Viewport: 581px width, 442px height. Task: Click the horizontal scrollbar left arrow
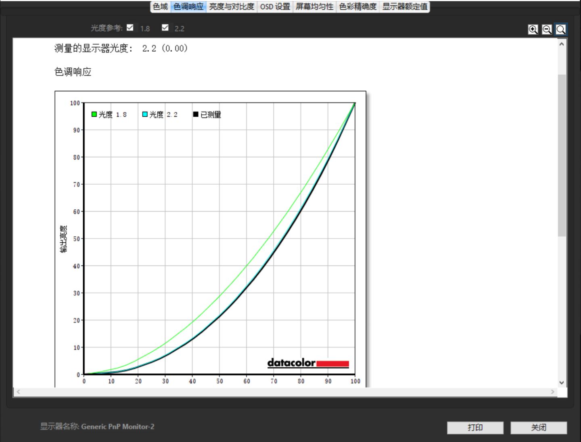click(x=18, y=391)
